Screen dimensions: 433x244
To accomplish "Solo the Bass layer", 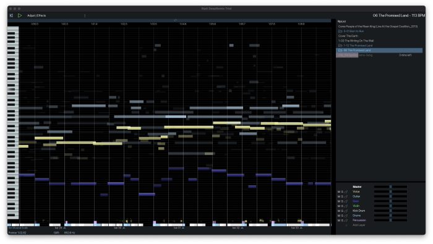I will click(x=342, y=201).
